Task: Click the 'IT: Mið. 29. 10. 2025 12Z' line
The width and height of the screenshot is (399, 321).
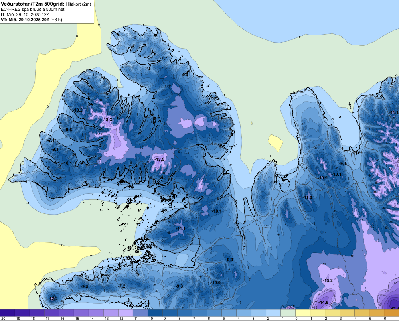Action: tap(25, 14)
